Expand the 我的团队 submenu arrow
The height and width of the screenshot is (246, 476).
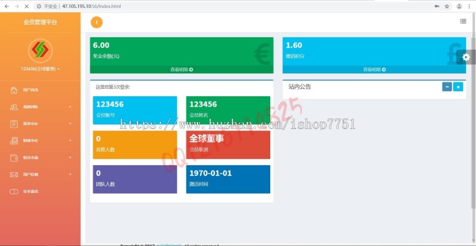(70, 107)
